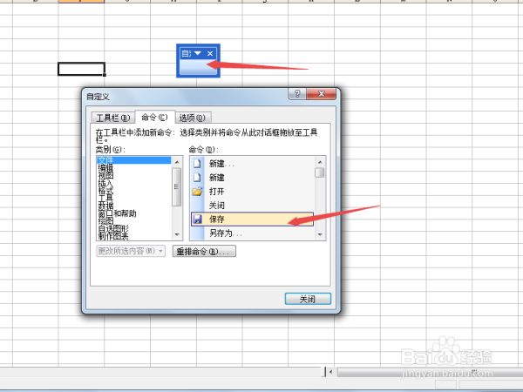523x392 pixels.
Task: Select the highlighted 保存 command
Action: point(253,219)
